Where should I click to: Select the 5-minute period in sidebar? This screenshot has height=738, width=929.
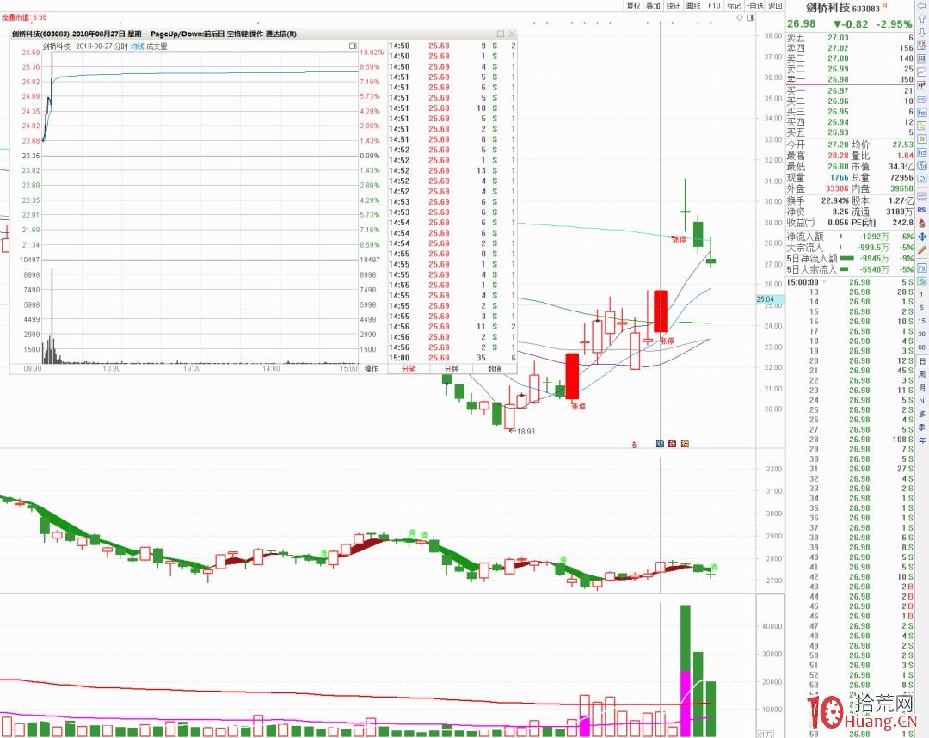922,307
